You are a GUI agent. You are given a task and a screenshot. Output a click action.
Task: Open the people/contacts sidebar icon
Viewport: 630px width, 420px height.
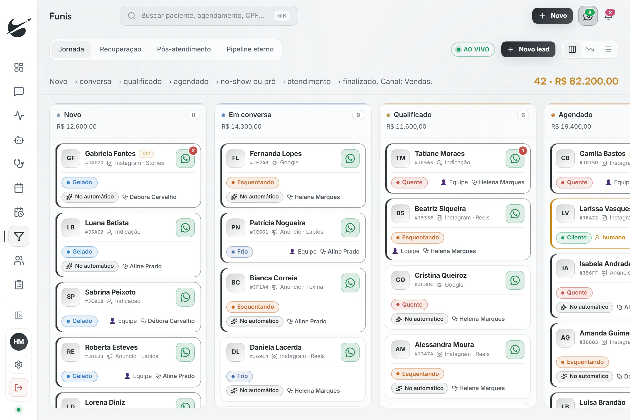click(19, 260)
